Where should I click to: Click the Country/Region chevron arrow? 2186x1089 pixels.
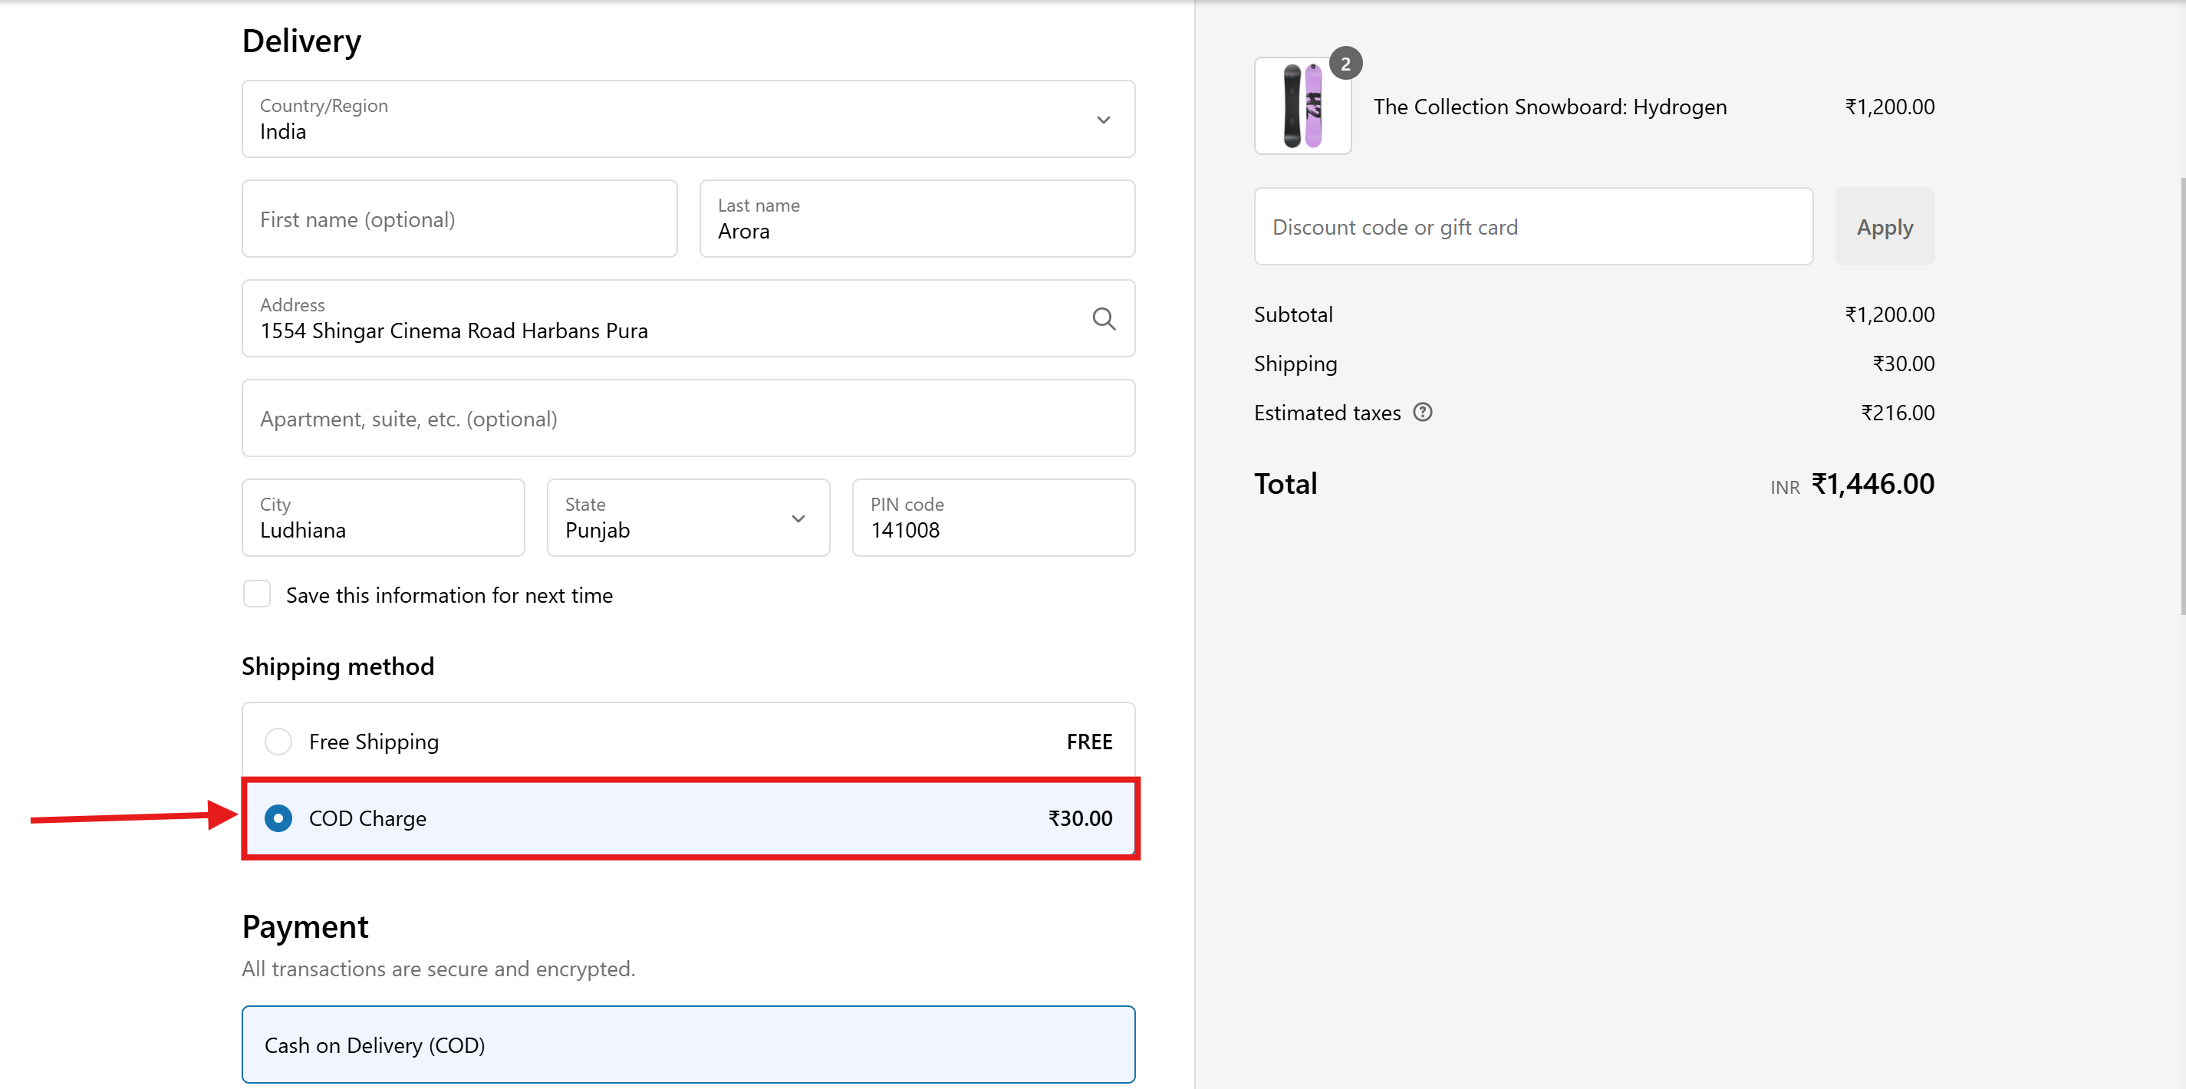1103,120
